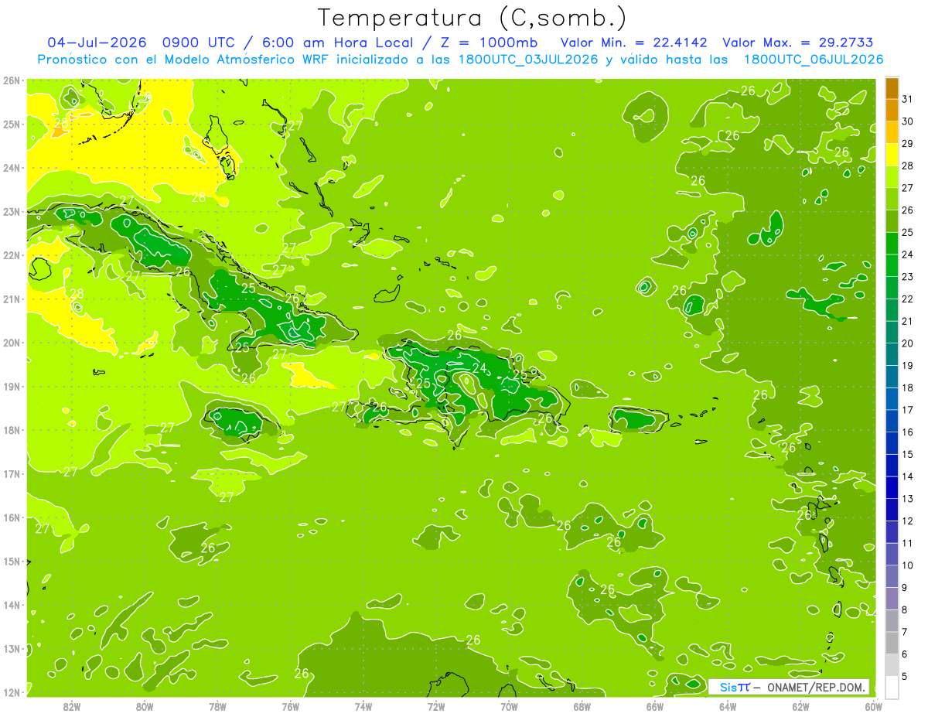The width and height of the screenshot is (928, 717).
Task: Click the "19N" latitude axis label
Action: (x=11, y=386)
